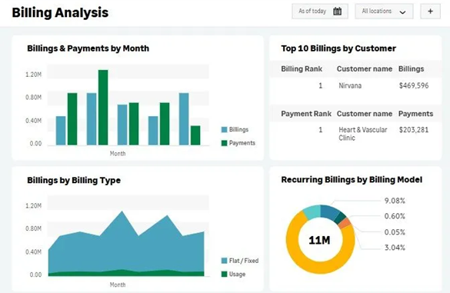450x293 pixels.
Task: Toggle the Usage legend entry
Action: pyautogui.click(x=233, y=274)
